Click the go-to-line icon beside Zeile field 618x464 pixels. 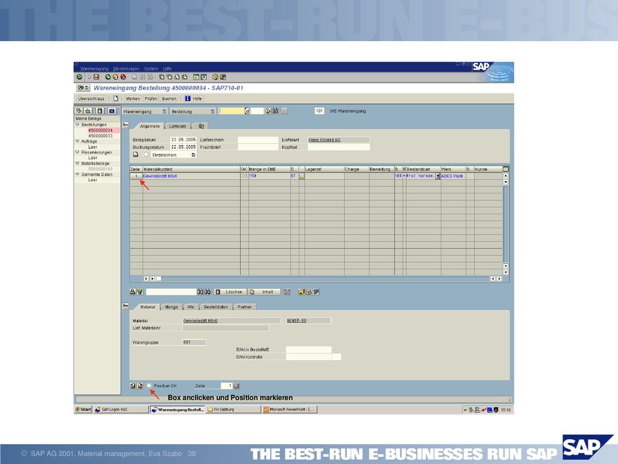236,386
